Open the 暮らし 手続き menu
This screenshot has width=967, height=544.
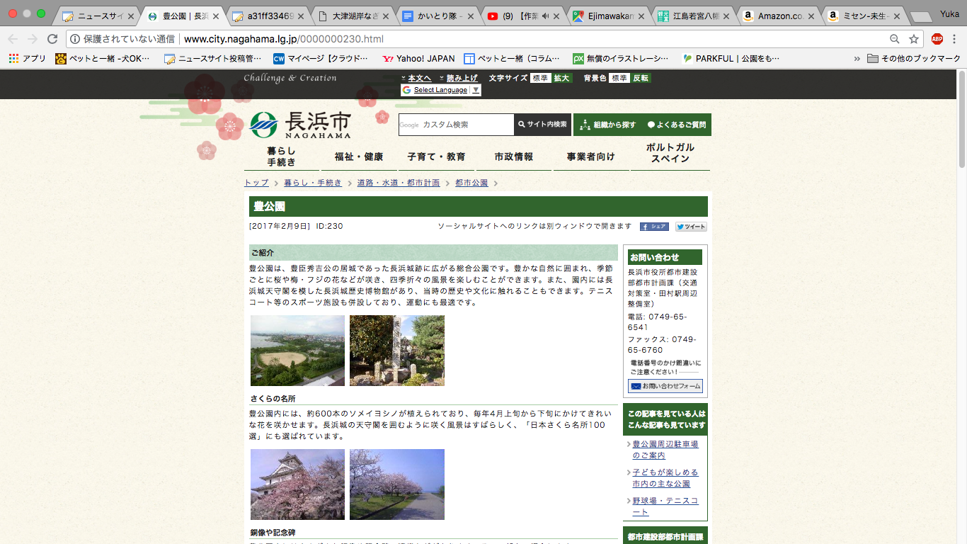(282, 157)
